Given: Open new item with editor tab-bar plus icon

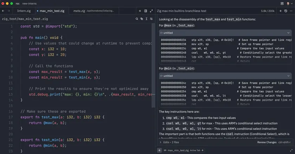Looking at the screenshot, I should coord(140,11).
